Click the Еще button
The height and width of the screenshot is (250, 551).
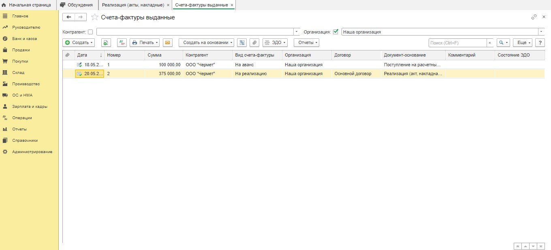click(522, 43)
